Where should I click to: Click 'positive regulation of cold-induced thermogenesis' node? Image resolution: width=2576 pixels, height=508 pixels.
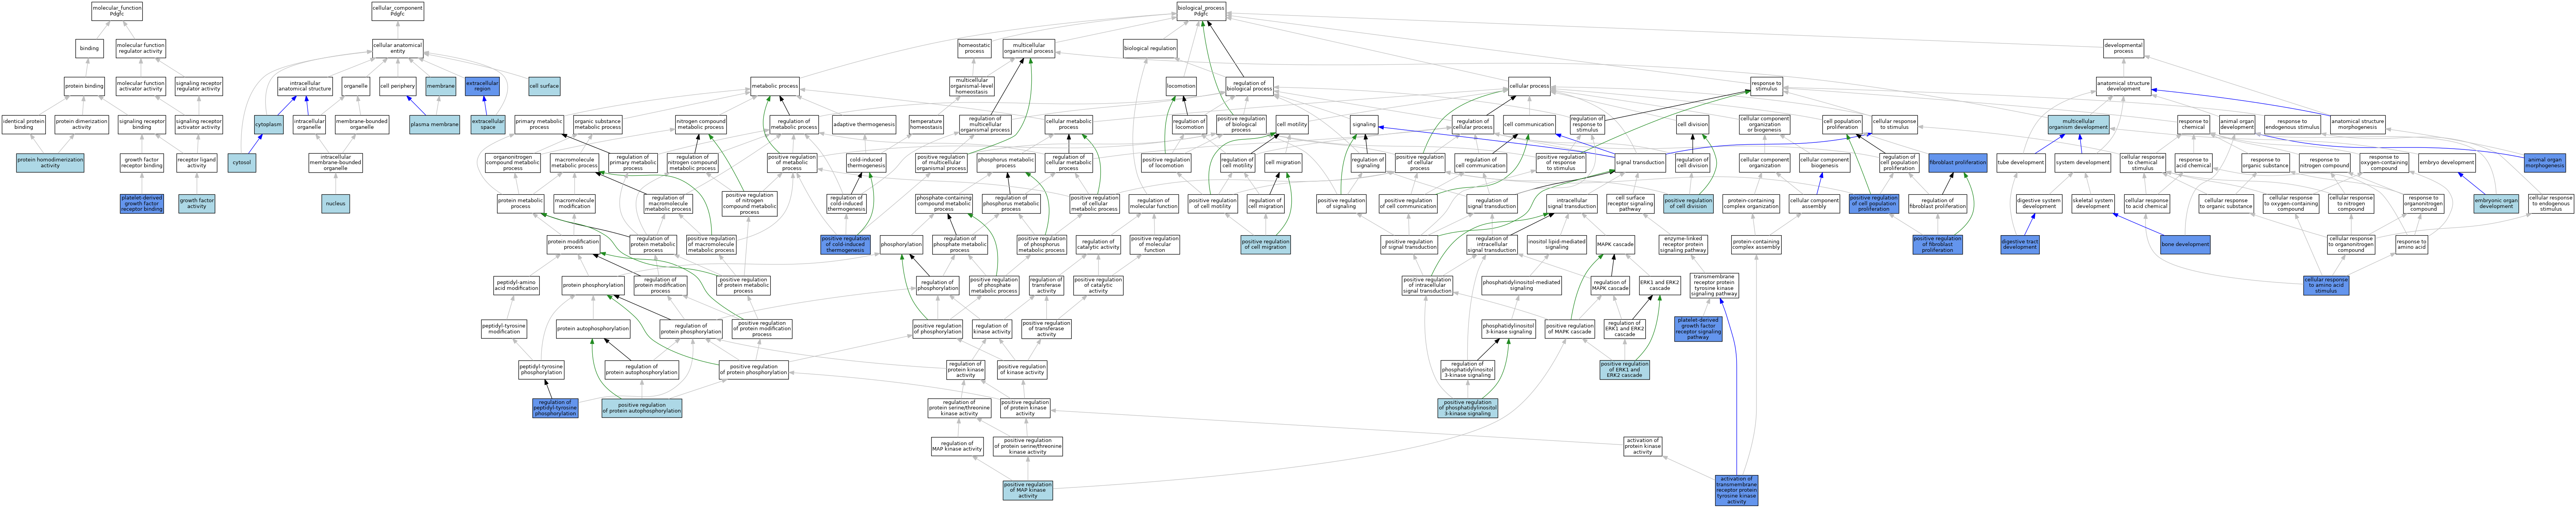click(x=845, y=244)
